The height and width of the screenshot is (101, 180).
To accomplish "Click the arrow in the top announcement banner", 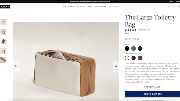I will [x=109, y=1].
